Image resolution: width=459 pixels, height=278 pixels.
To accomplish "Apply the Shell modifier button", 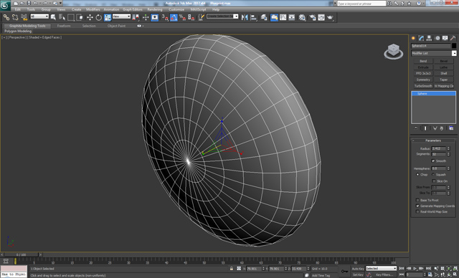I will coord(444,73).
